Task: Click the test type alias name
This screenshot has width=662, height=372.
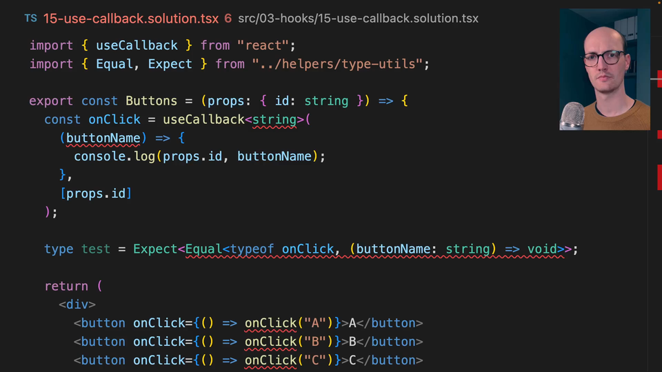Action: click(96, 249)
